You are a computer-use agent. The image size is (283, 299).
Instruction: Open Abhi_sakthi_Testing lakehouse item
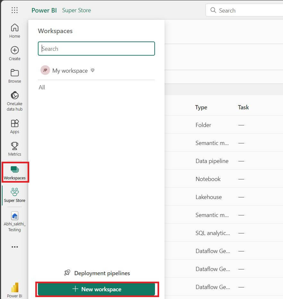15,222
